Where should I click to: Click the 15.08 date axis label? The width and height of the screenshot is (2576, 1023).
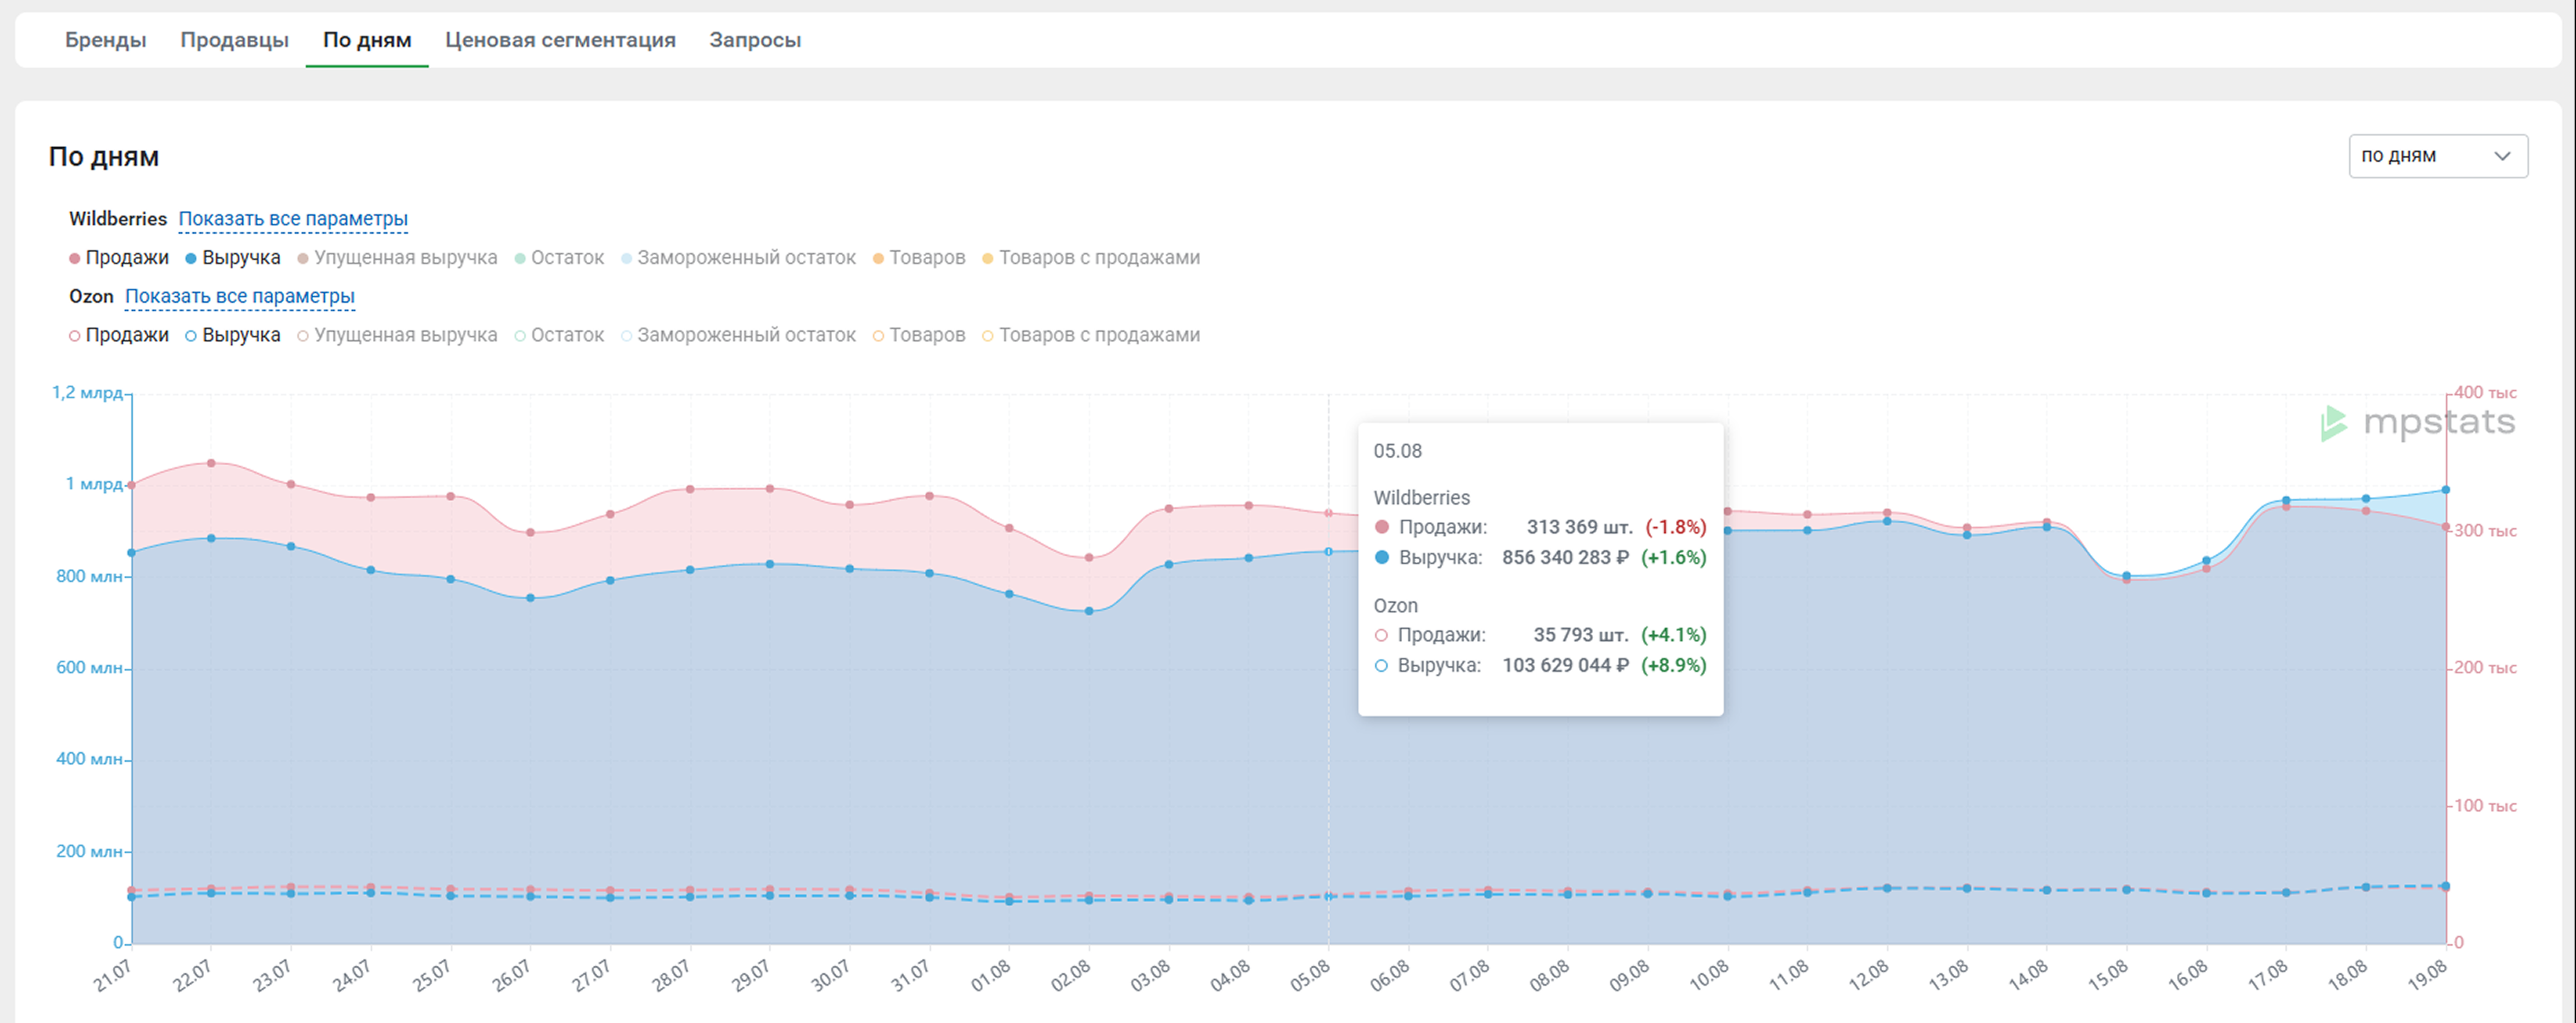[2108, 975]
